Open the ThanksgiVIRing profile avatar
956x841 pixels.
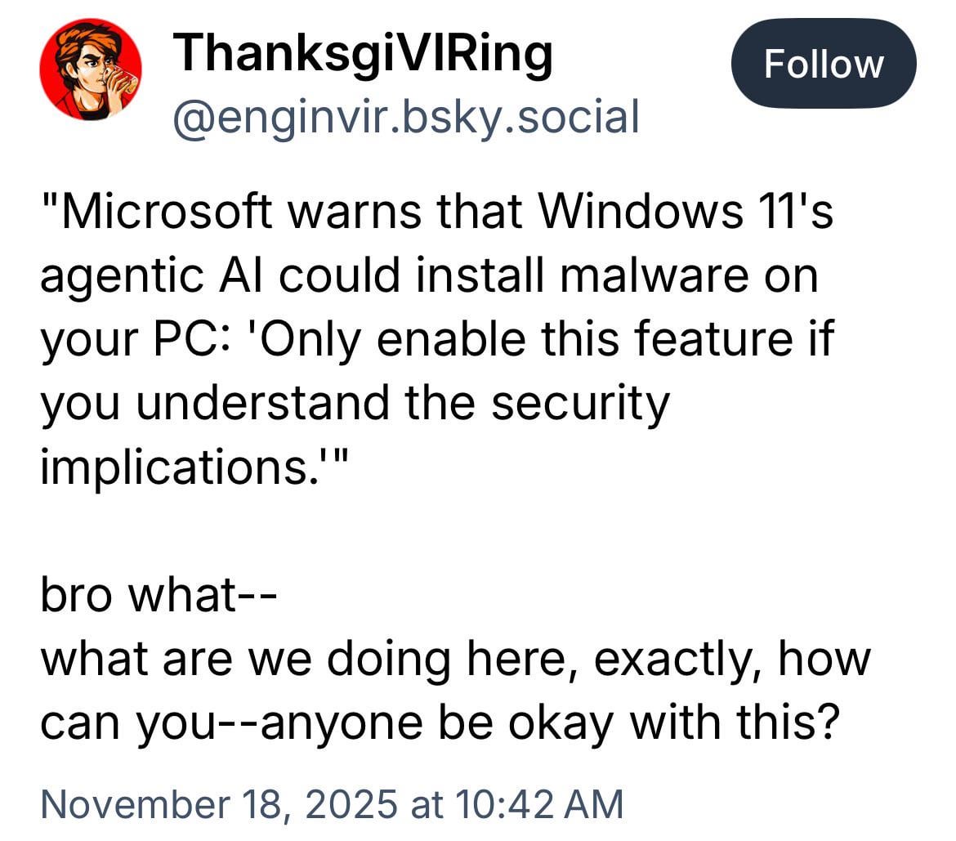pos(90,69)
